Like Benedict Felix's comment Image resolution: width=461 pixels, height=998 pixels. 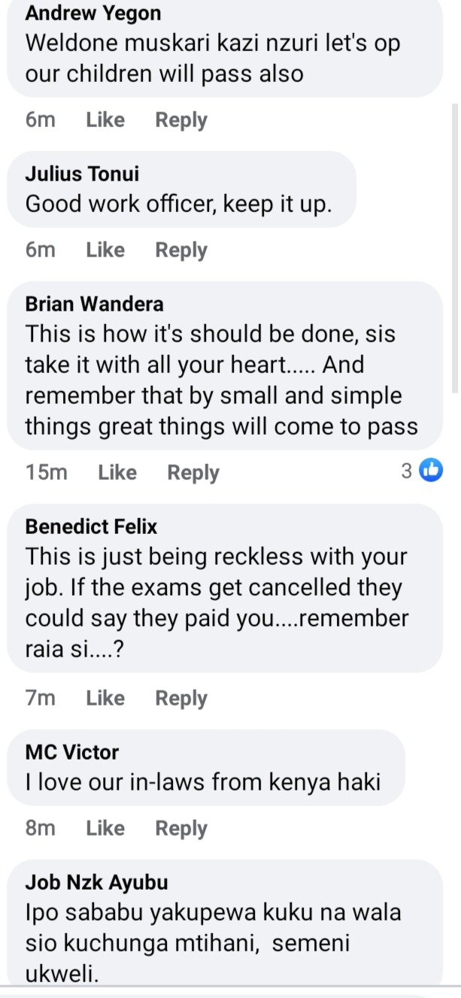(105, 698)
